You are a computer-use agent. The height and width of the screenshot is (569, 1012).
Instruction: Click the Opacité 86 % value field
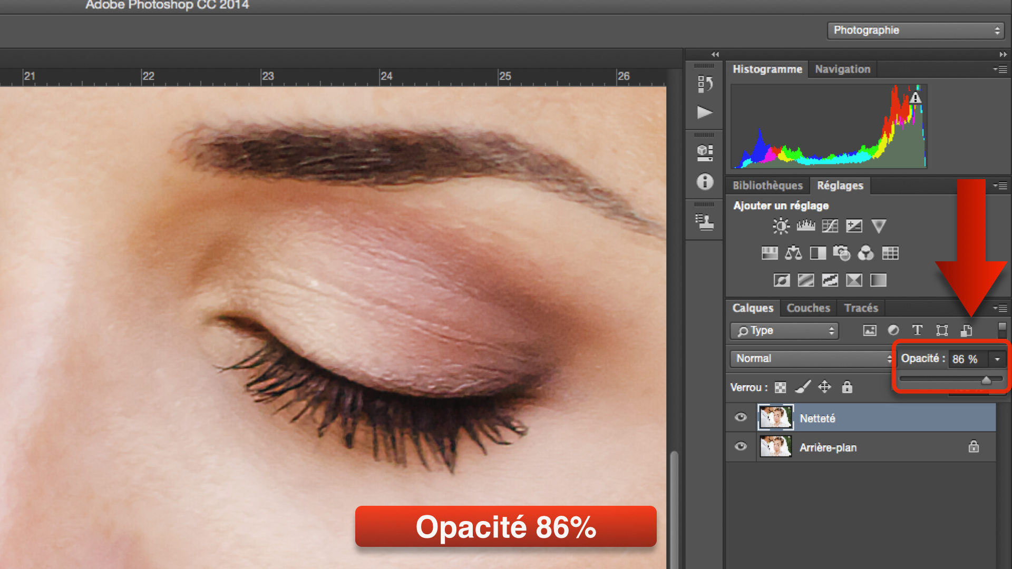pyautogui.click(x=966, y=359)
